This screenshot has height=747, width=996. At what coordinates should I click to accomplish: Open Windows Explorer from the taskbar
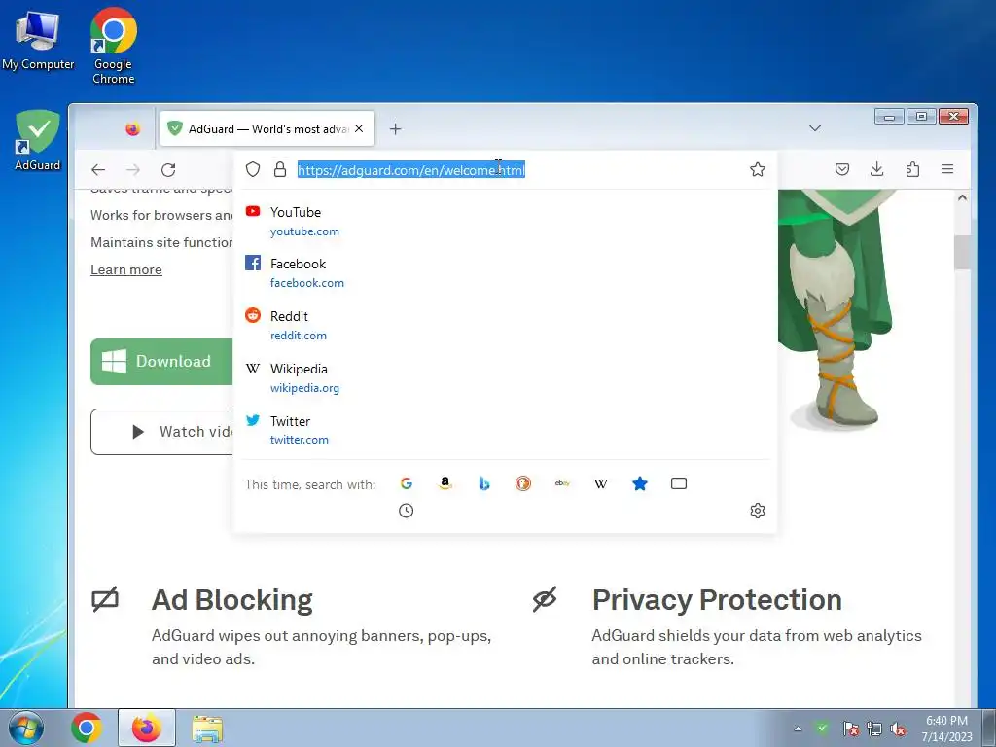[x=207, y=729]
